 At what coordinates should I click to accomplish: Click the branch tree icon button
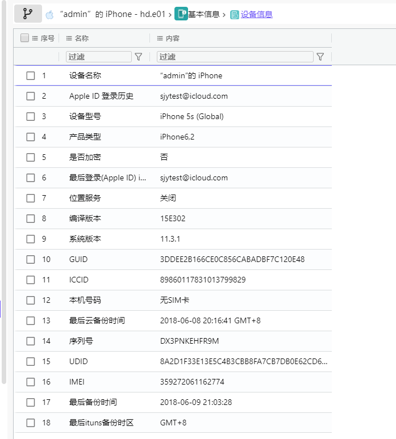(28, 14)
